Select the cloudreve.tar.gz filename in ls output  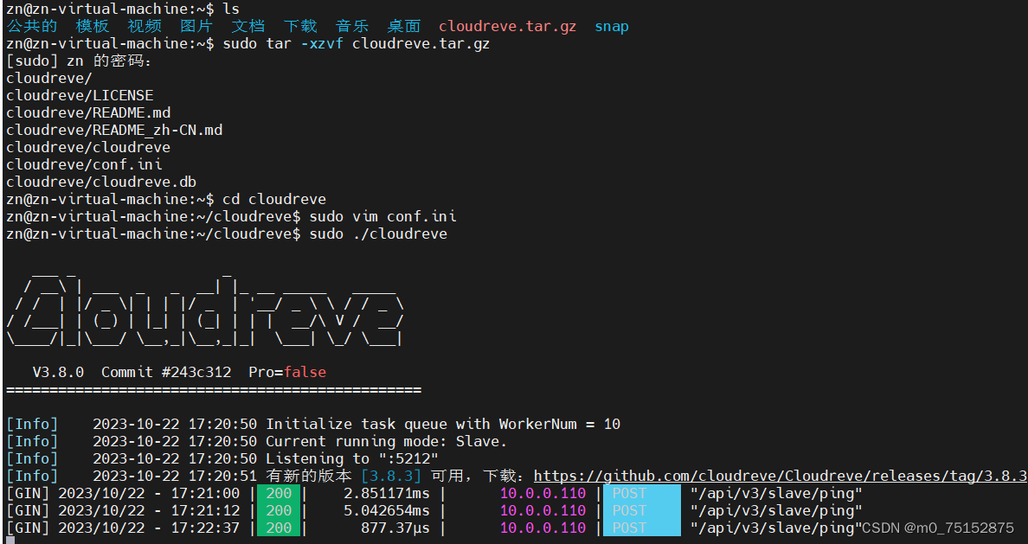pyautogui.click(x=507, y=26)
